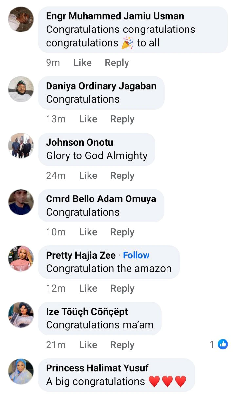Viewport: 236px width, 396px height.
Task: View Pretty Hajia Zee's profile picture
Action: coord(21,259)
